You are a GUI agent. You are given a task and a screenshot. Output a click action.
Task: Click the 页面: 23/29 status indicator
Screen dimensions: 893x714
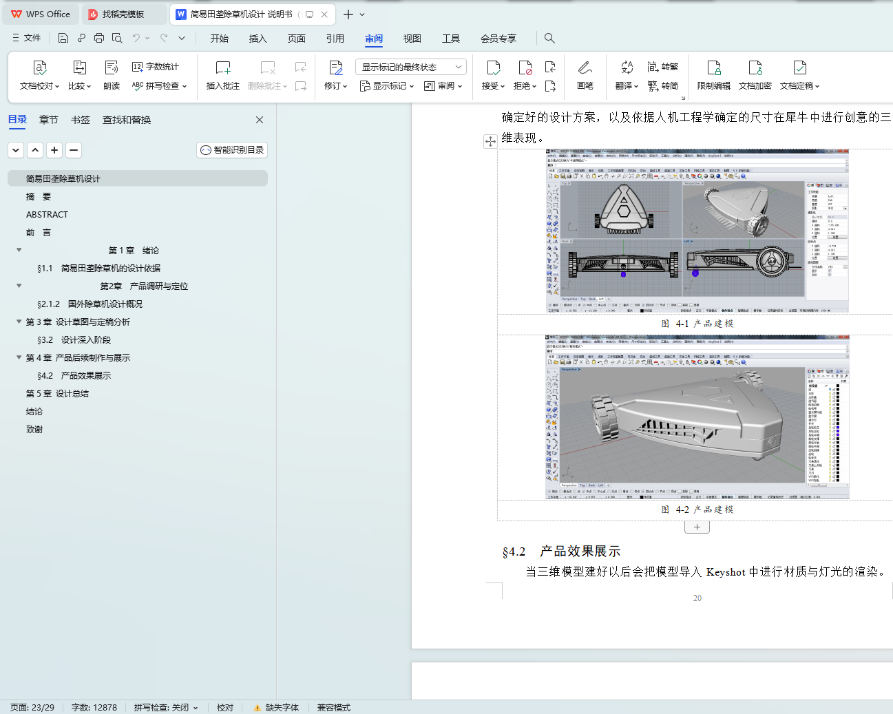click(32, 707)
